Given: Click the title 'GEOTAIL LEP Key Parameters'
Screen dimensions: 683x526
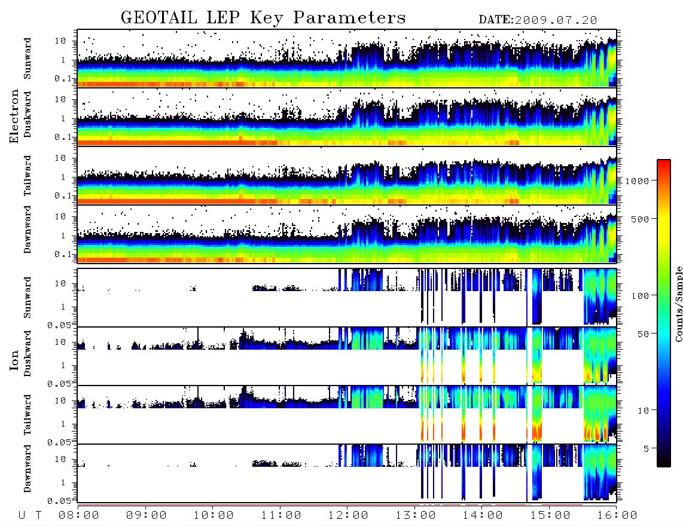Looking at the screenshot, I should point(263,18).
